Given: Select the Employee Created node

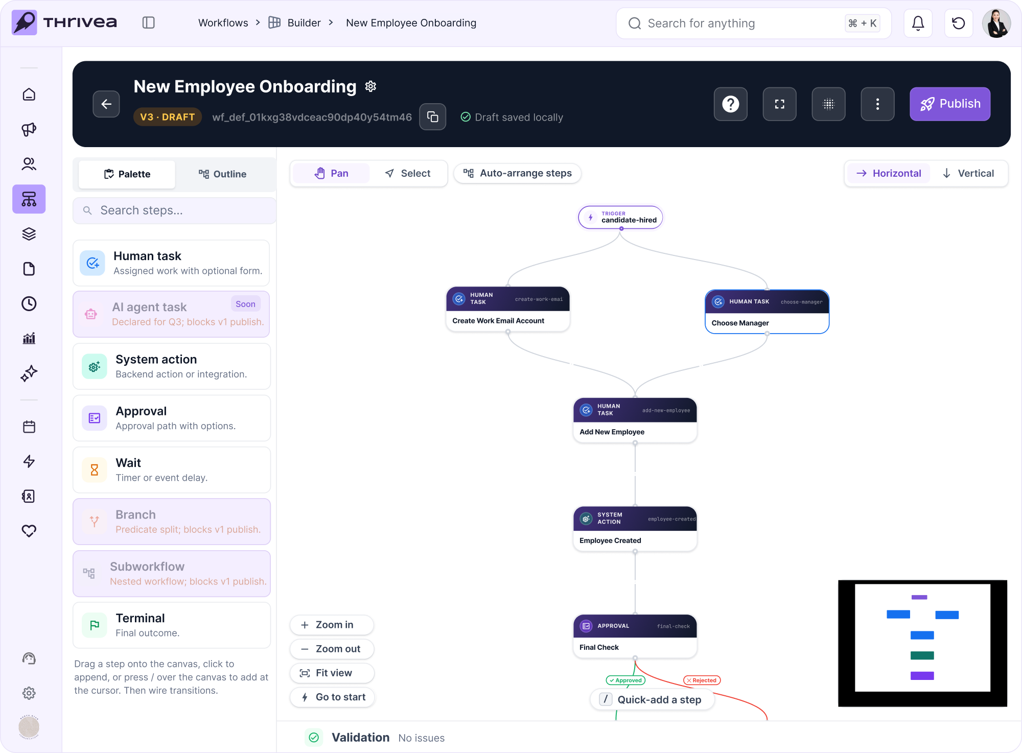Looking at the screenshot, I should point(635,529).
